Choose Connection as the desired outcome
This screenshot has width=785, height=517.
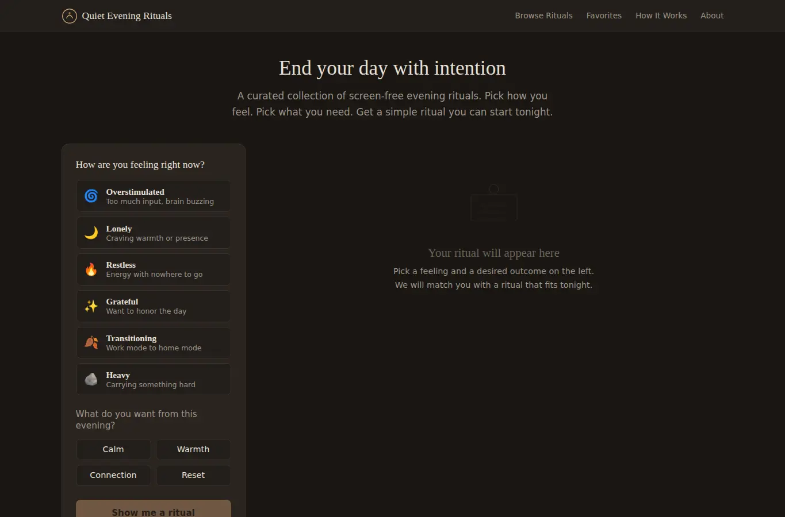pyautogui.click(x=113, y=475)
